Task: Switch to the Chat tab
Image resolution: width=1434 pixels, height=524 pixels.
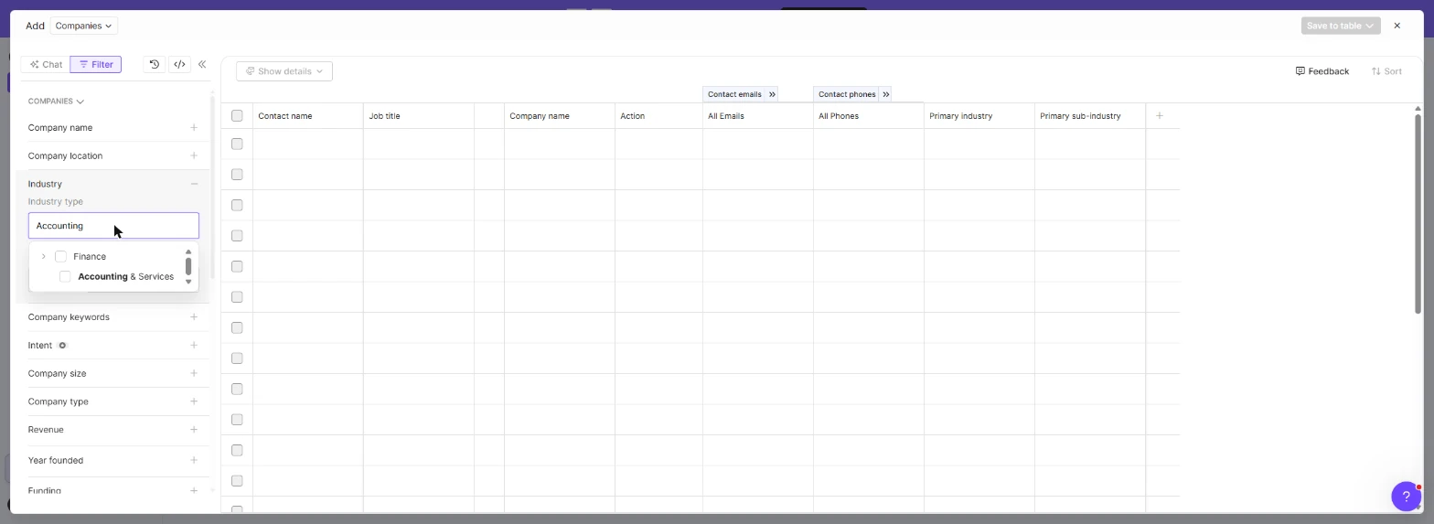Action: (46, 64)
